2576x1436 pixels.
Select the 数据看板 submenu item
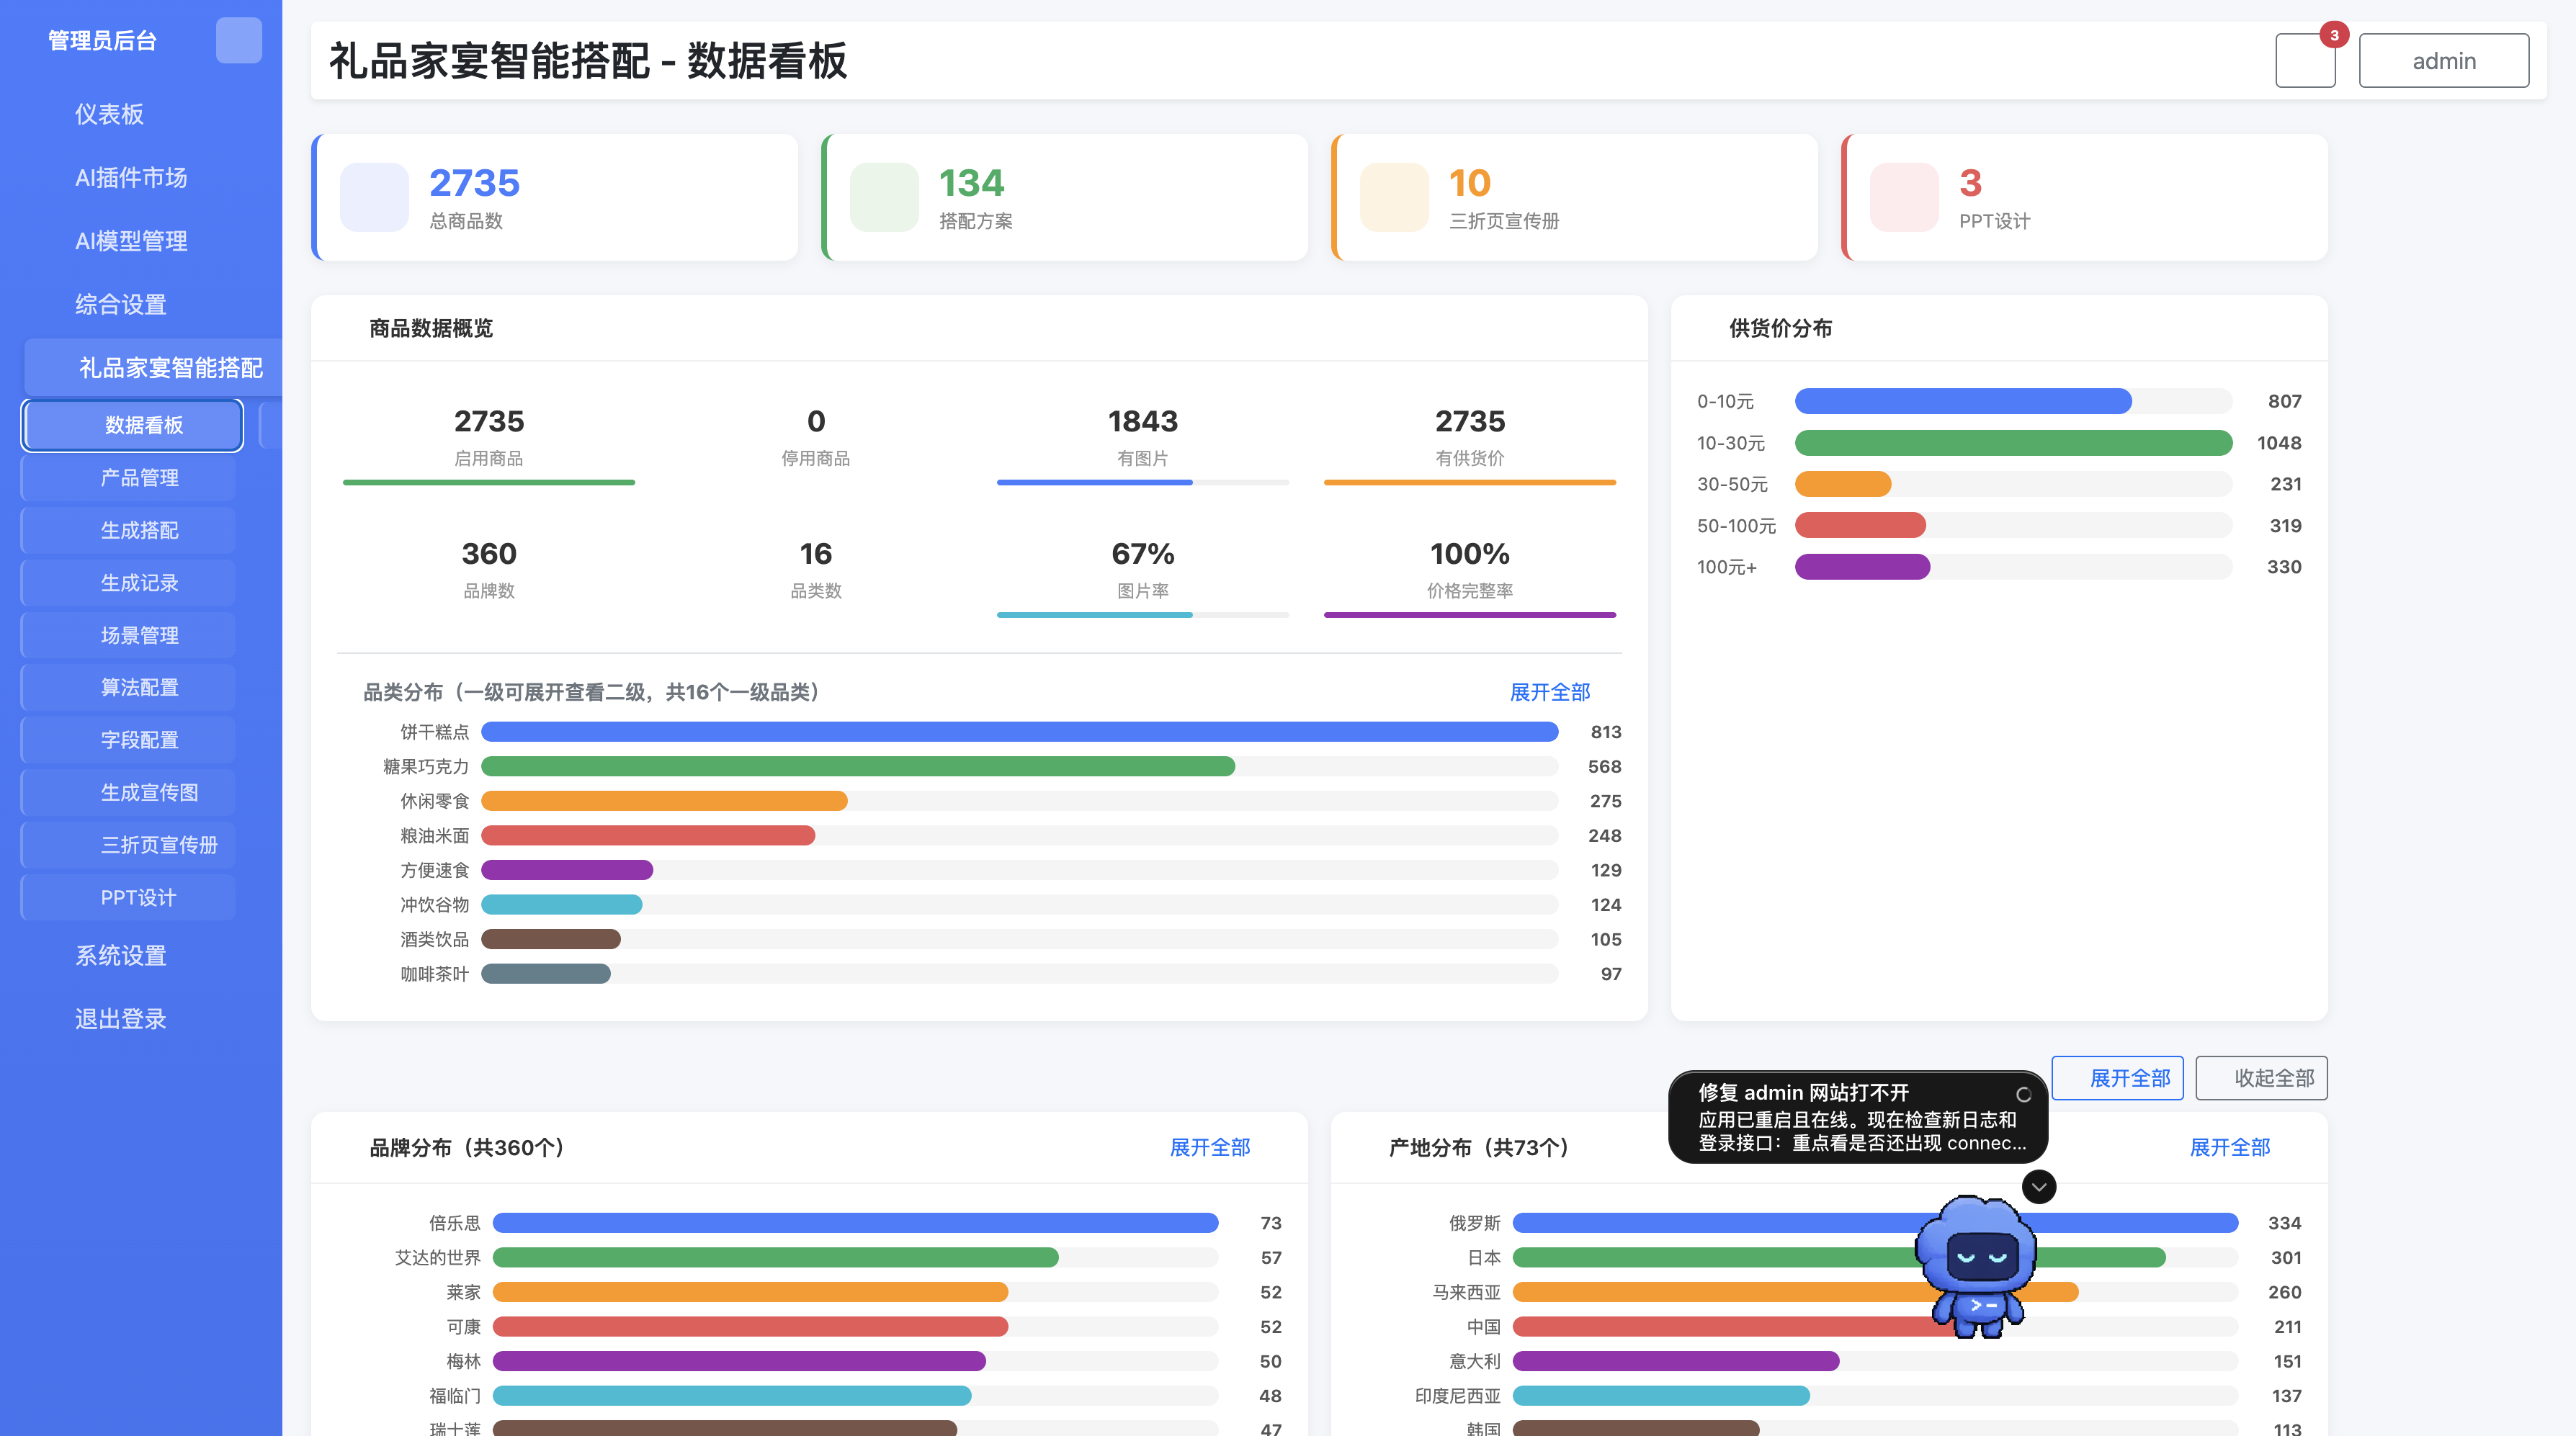click(133, 425)
